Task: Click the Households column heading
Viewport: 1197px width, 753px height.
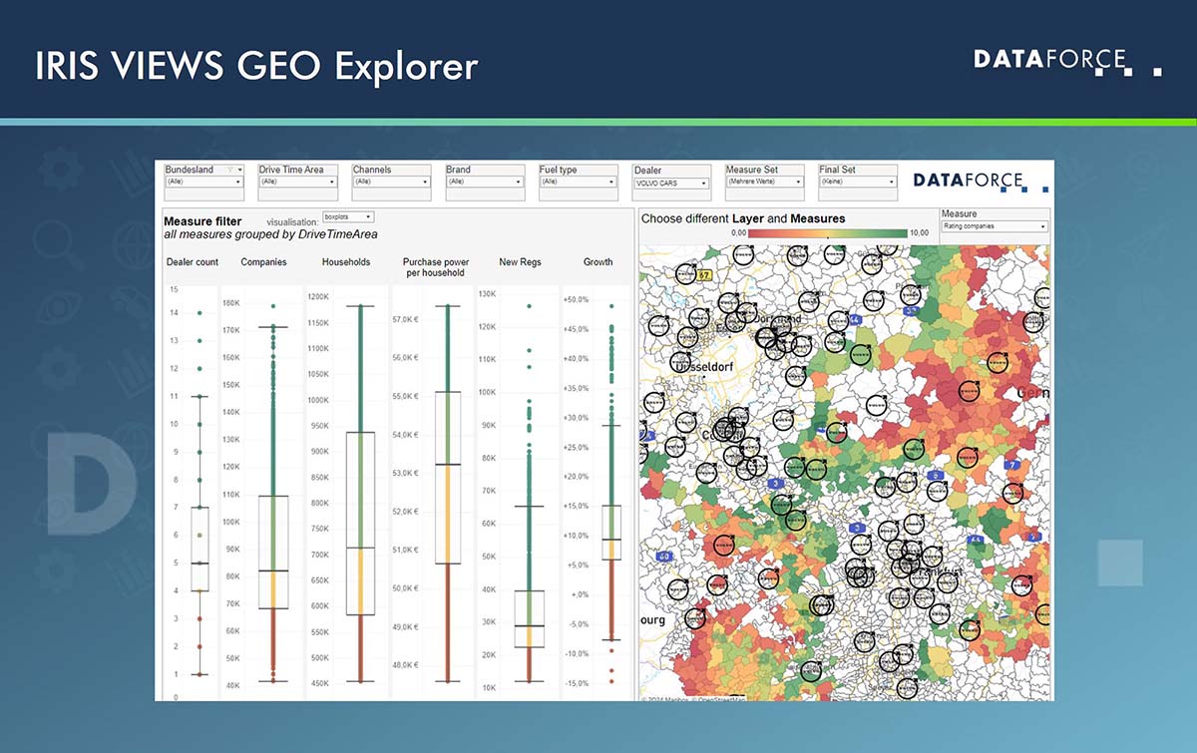Action: point(346,262)
